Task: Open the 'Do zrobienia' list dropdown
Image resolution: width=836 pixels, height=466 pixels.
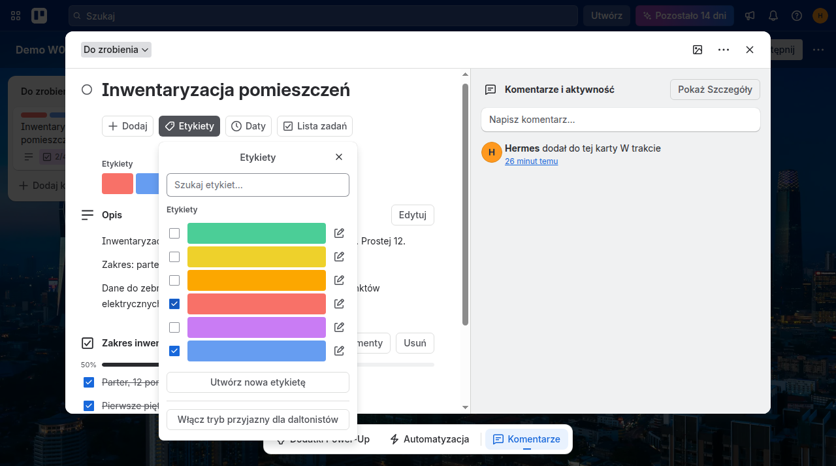Action: [x=116, y=50]
